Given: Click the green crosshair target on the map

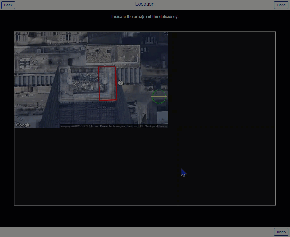Looking at the screenshot, I should [x=159, y=97].
